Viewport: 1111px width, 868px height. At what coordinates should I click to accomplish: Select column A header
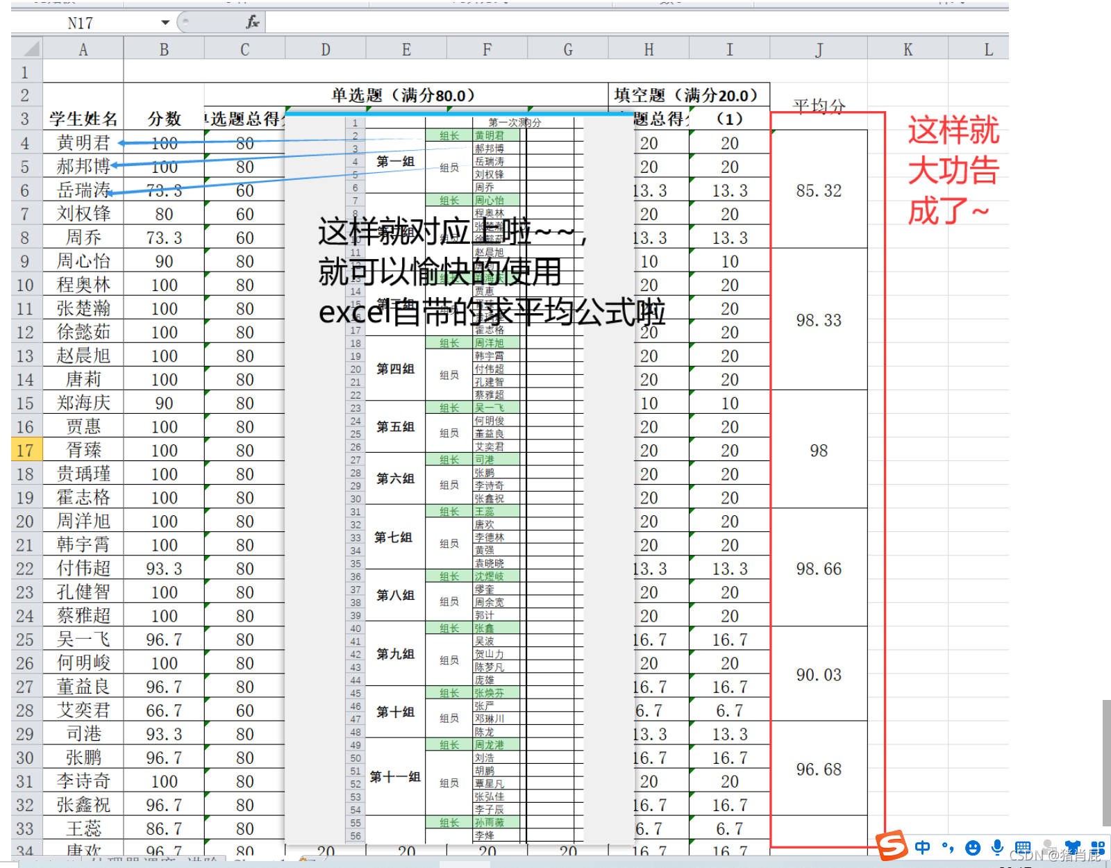(x=83, y=49)
